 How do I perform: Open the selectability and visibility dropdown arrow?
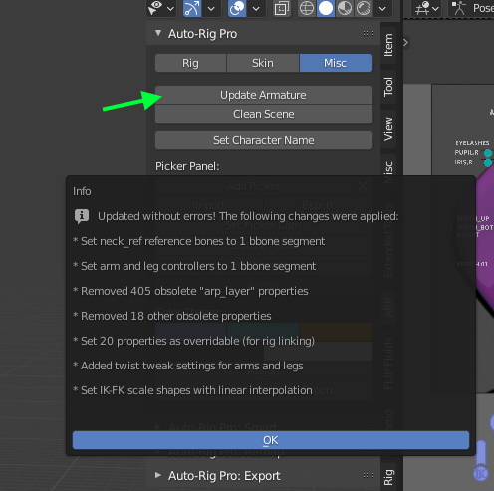point(170,9)
